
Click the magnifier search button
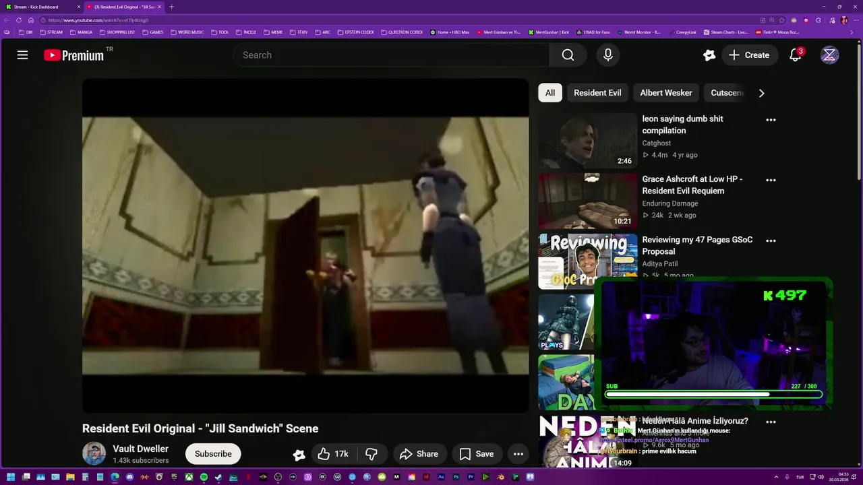[568, 55]
